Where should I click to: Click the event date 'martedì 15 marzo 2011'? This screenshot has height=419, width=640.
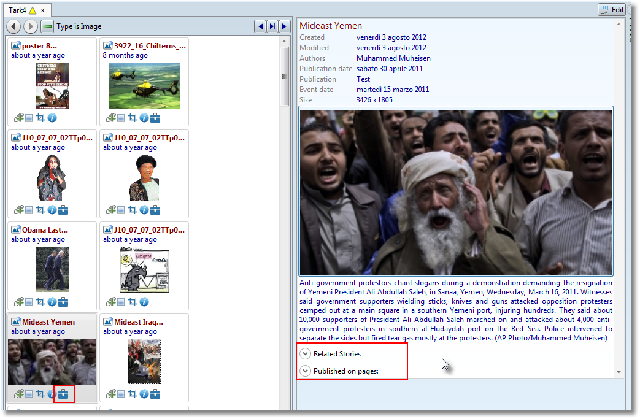(x=393, y=90)
